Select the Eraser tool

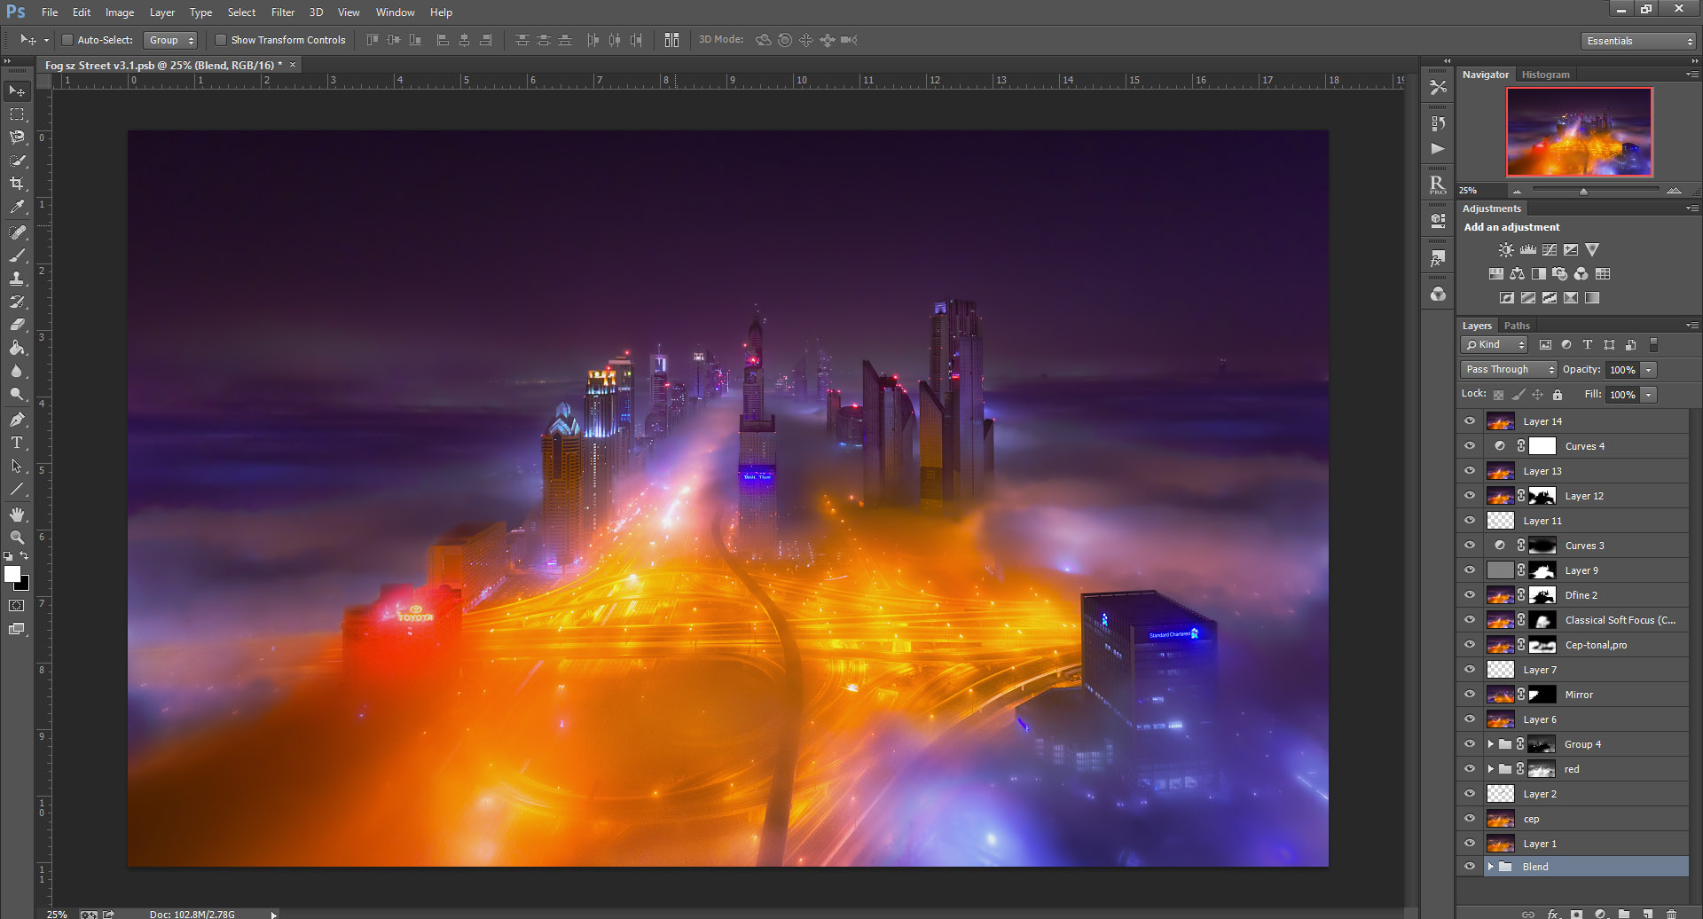(17, 325)
